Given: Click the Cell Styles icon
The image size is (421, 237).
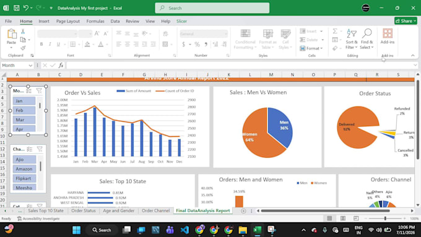Looking at the screenshot, I should pos(285,33).
